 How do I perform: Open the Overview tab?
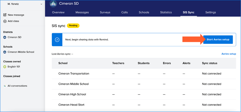click(58, 12)
